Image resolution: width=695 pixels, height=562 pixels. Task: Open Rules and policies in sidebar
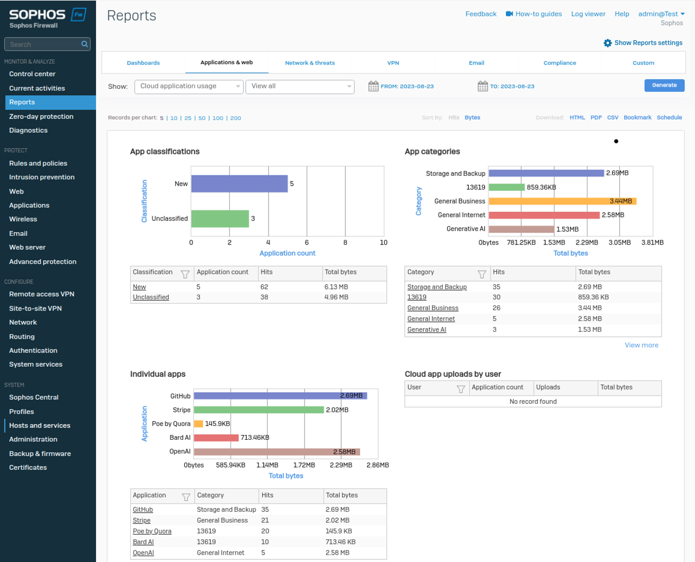coord(38,164)
